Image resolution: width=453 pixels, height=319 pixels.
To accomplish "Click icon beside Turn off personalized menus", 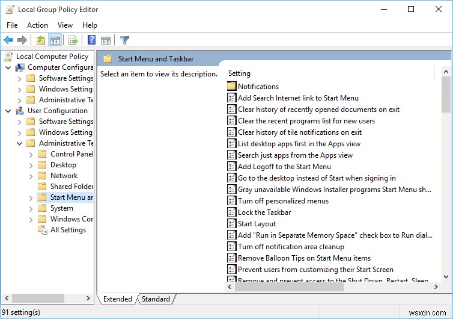I will pyautogui.click(x=231, y=200).
